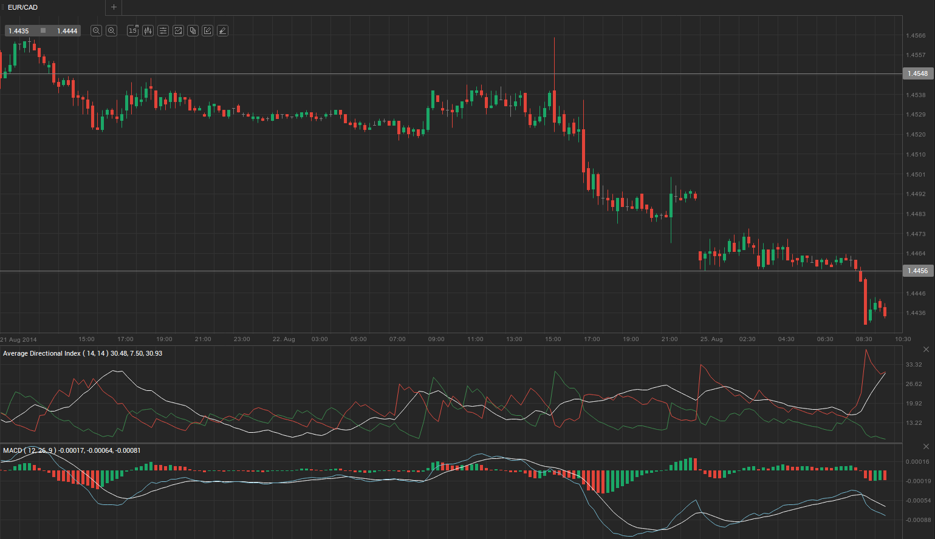Switch to the EUR/CAD tab
The height and width of the screenshot is (539, 935).
coord(23,7)
